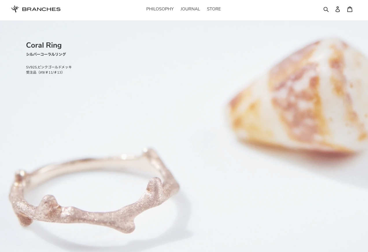Screen dimensions: 368x252
Task: Open the STORE navigation link
Action: coord(214,9)
